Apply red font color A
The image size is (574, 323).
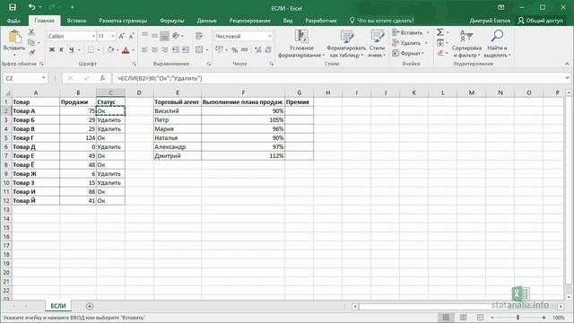[x=126, y=50]
